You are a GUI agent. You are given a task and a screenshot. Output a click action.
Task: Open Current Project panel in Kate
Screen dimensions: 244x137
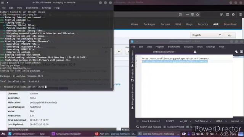(174, 127)
